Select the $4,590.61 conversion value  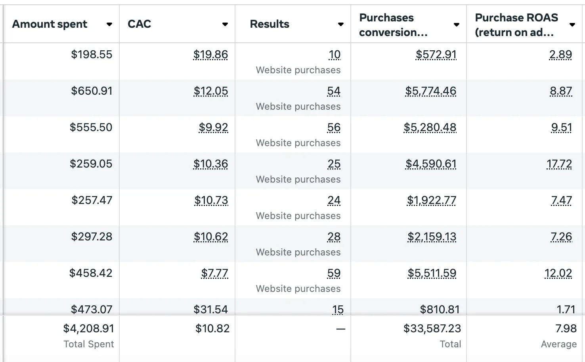[431, 164]
